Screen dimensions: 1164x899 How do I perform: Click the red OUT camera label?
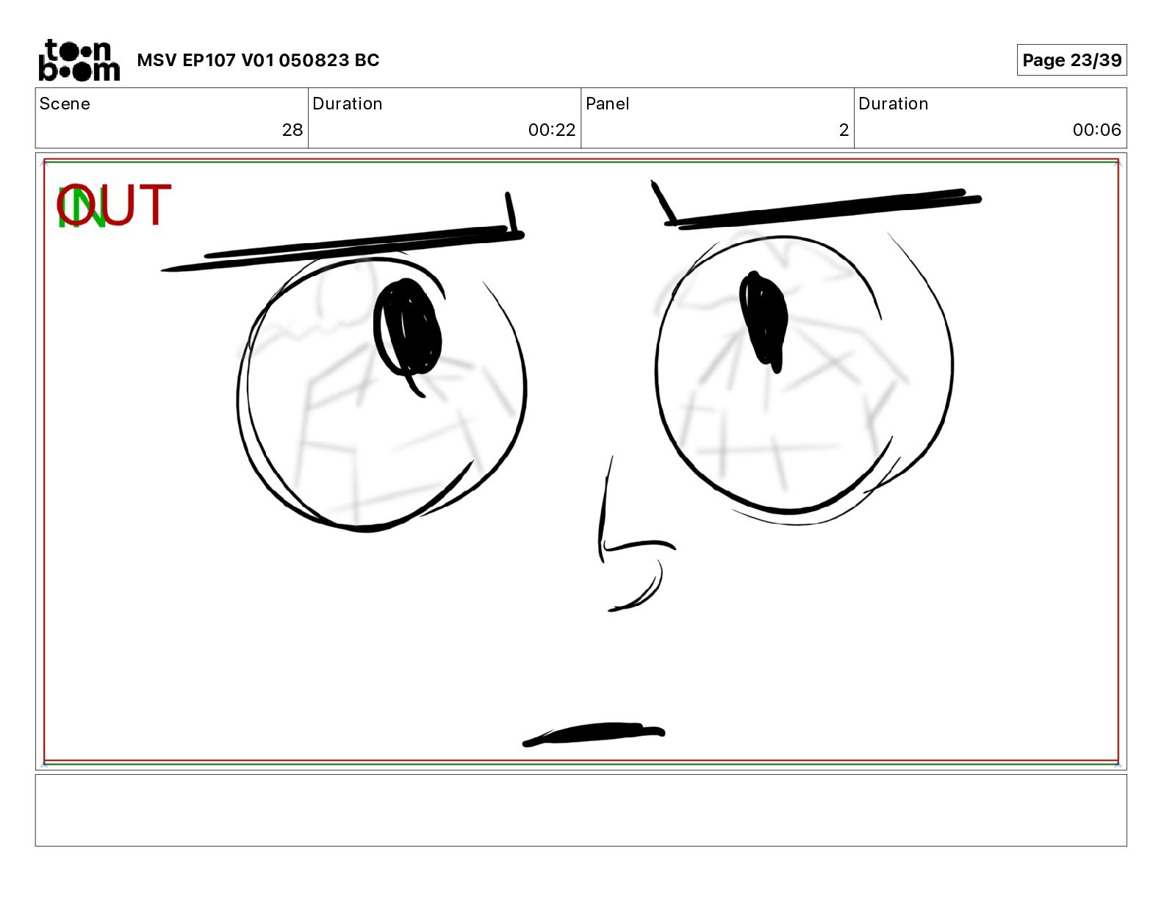115,205
